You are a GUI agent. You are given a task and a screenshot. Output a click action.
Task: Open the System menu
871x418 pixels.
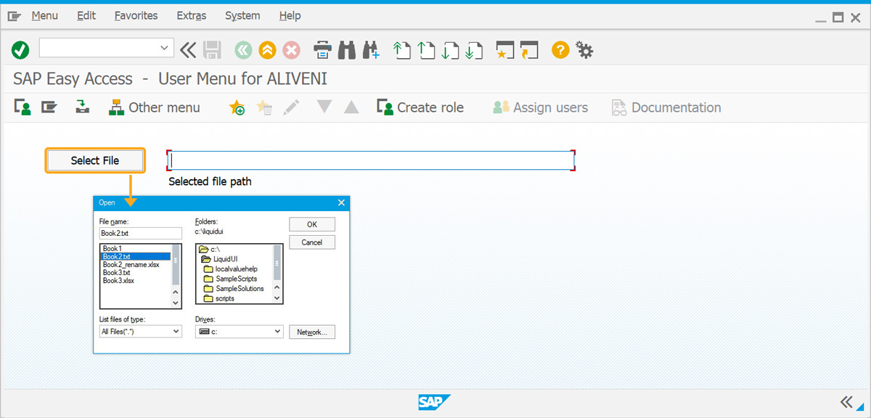pos(242,15)
